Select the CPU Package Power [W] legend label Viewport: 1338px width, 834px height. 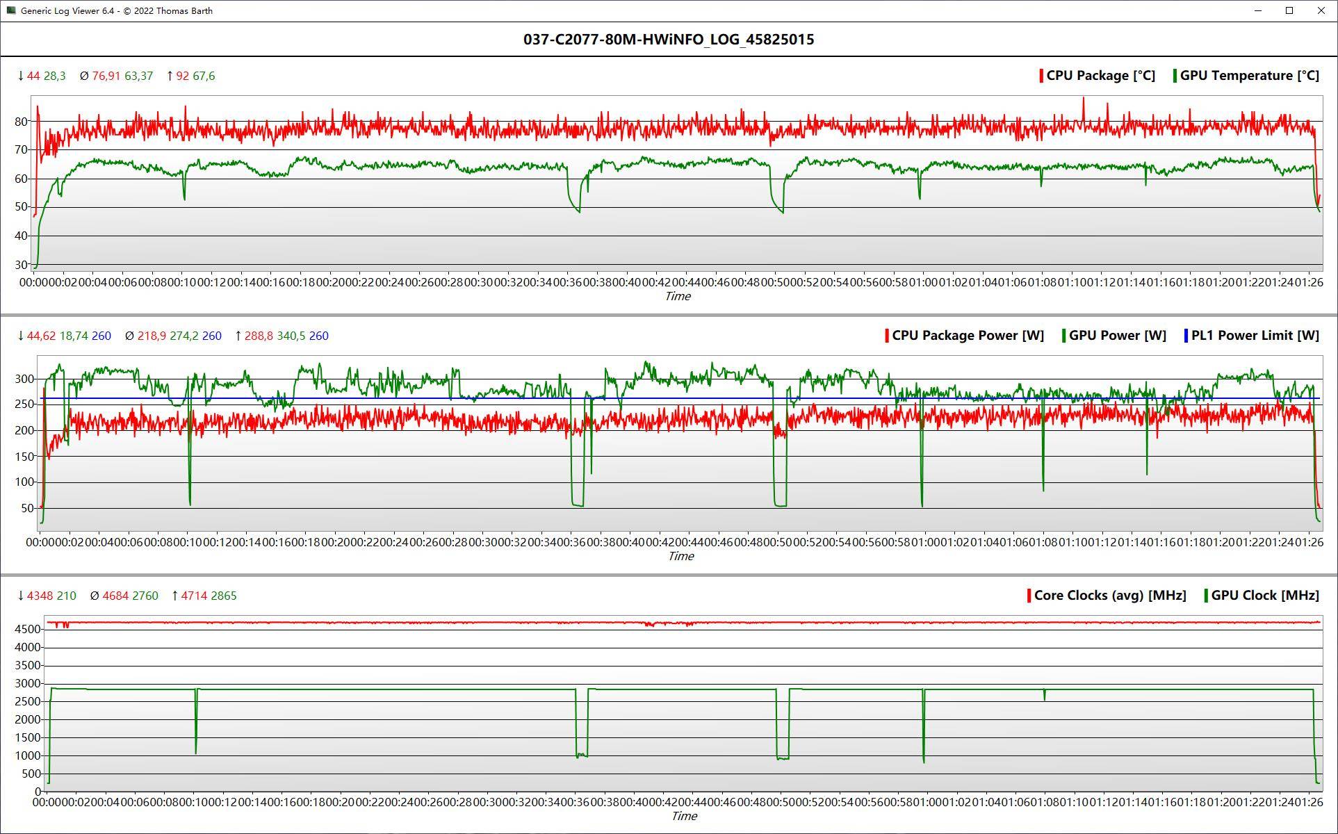[968, 336]
